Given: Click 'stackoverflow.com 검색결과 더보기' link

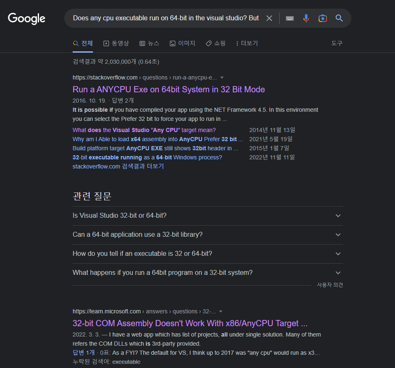Looking at the screenshot, I should (x=118, y=166).
